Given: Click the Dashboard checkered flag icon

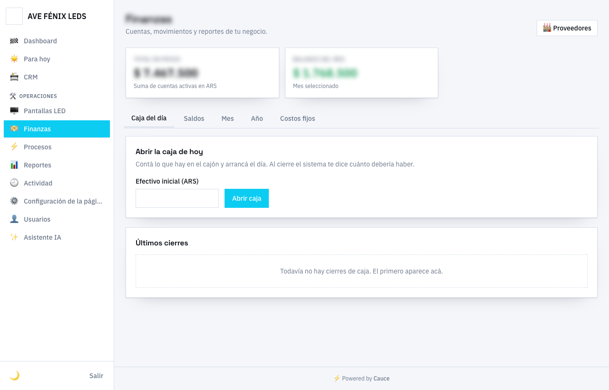Looking at the screenshot, I should click(14, 41).
